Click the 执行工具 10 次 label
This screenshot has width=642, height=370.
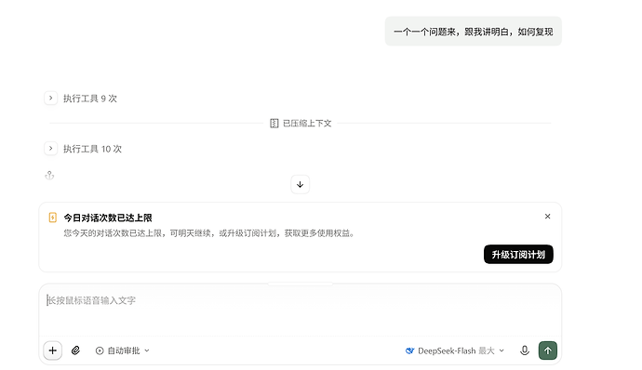click(92, 149)
